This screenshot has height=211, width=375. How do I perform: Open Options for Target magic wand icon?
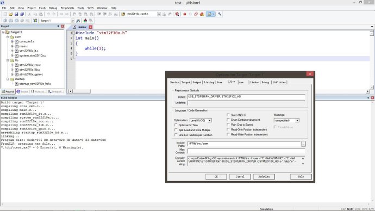[78, 21]
